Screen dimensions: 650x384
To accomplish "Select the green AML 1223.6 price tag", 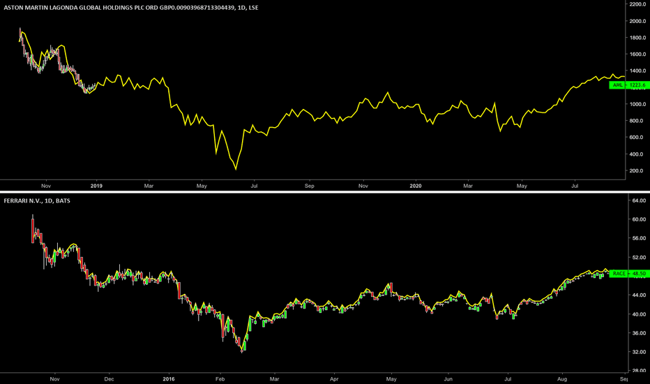I will tap(628, 85).
